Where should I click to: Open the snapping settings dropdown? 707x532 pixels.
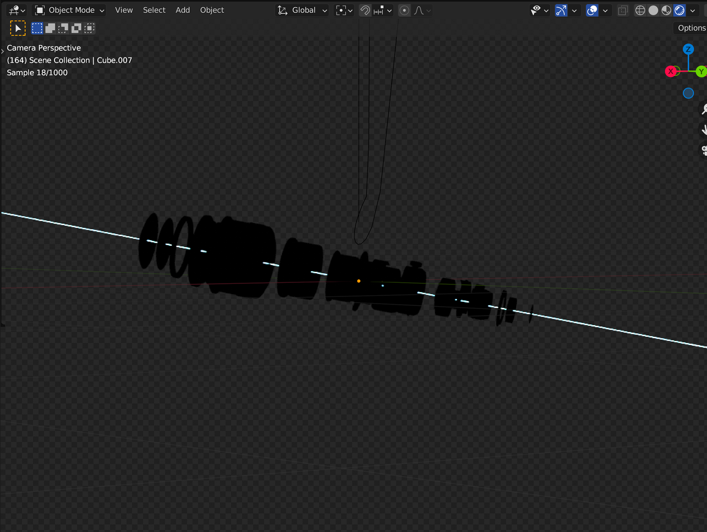[383, 10]
